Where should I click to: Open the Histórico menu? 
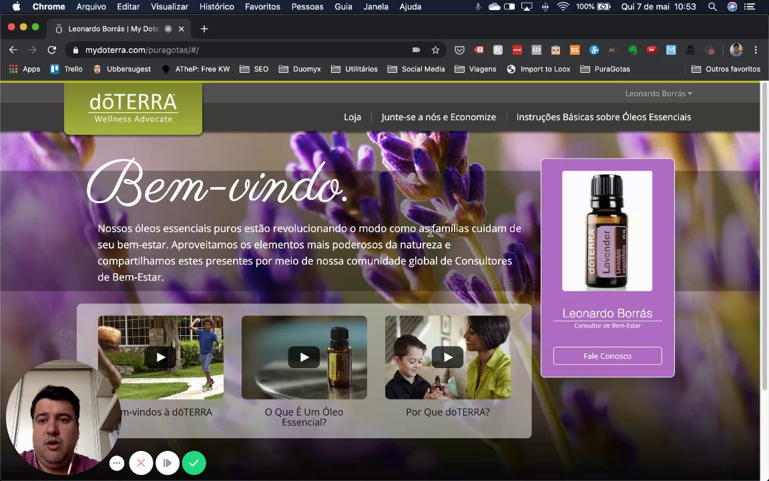click(x=217, y=7)
